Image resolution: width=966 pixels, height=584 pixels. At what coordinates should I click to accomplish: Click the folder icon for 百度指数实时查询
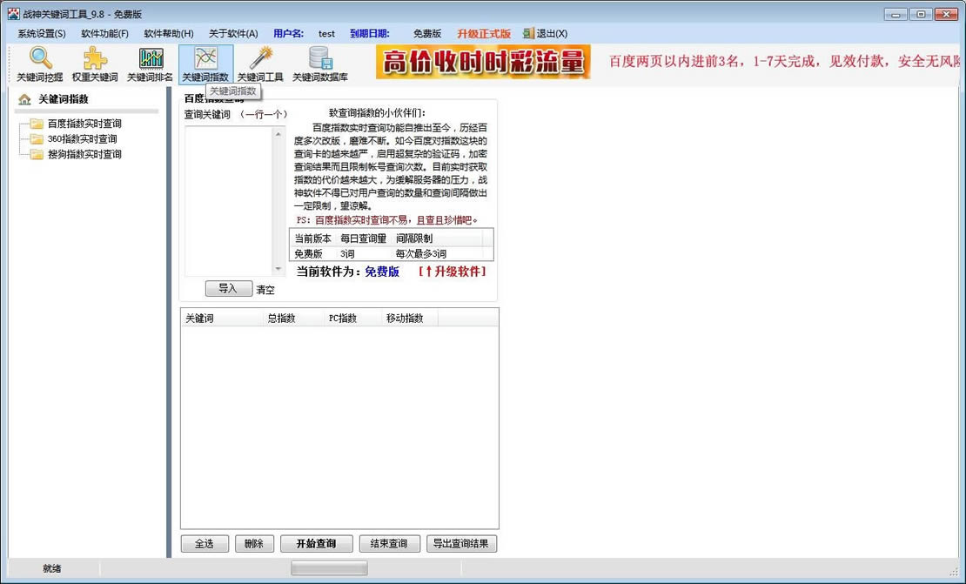[x=37, y=124]
